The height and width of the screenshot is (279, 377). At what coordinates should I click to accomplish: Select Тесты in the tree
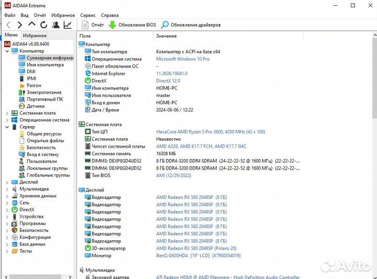[22, 251]
